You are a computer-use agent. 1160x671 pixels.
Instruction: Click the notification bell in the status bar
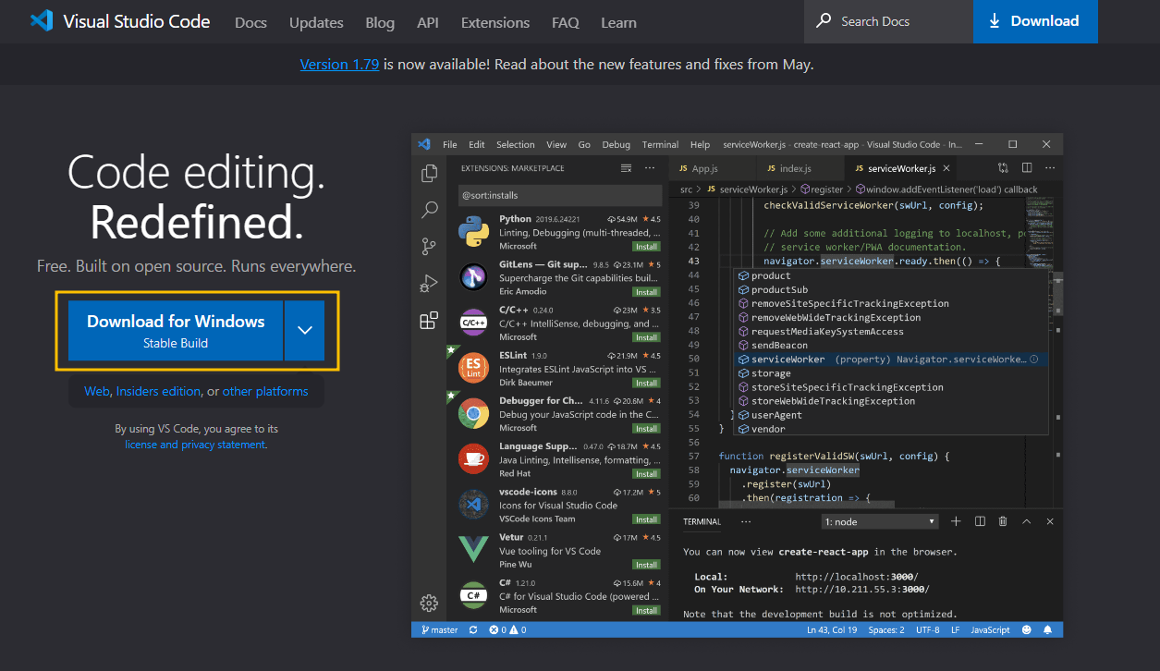tap(1048, 629)
